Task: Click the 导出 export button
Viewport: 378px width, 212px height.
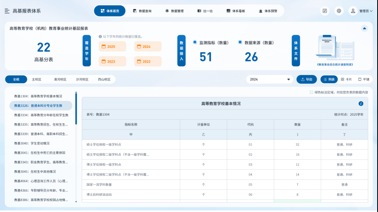Action: click(306, 79)
